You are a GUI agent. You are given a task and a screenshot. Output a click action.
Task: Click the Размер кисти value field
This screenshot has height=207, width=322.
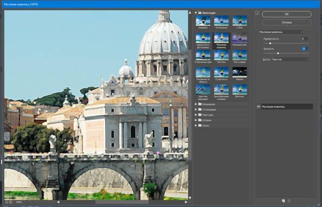coord(305,39)
